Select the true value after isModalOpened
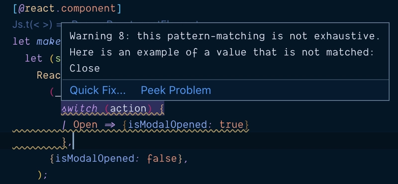Viewport: 398px width, 184px height. (x=231, y=125)
